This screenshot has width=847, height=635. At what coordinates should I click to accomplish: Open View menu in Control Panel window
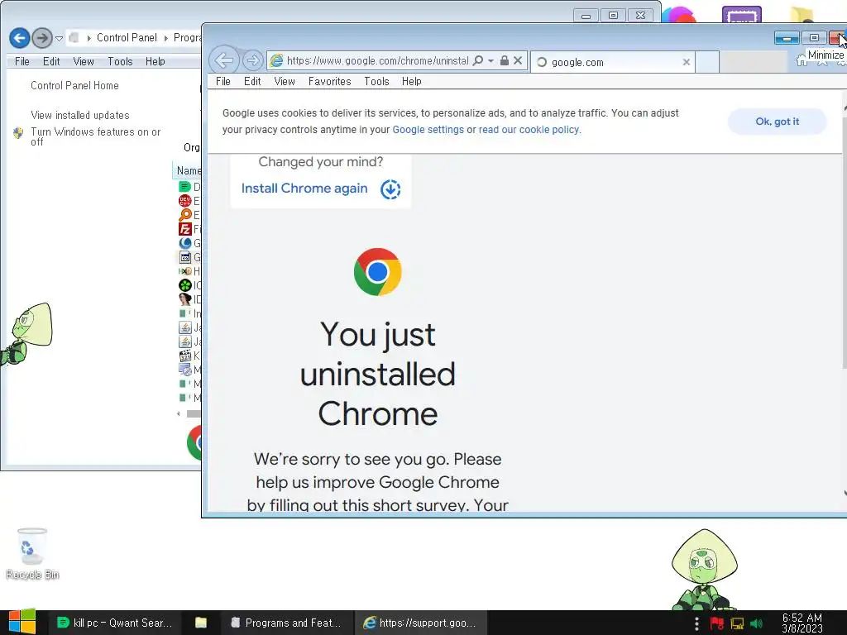[84, 61]
